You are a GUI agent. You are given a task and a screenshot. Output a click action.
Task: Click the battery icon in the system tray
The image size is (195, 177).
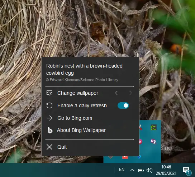(141, 170)
